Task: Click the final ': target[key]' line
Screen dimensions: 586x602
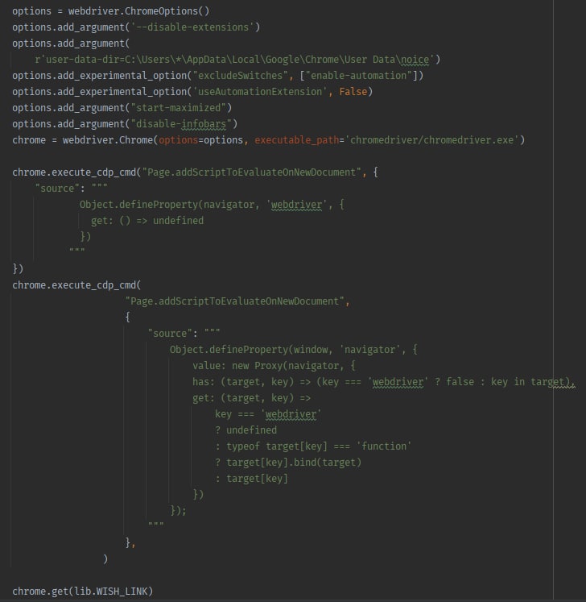Action: [252, 479]
